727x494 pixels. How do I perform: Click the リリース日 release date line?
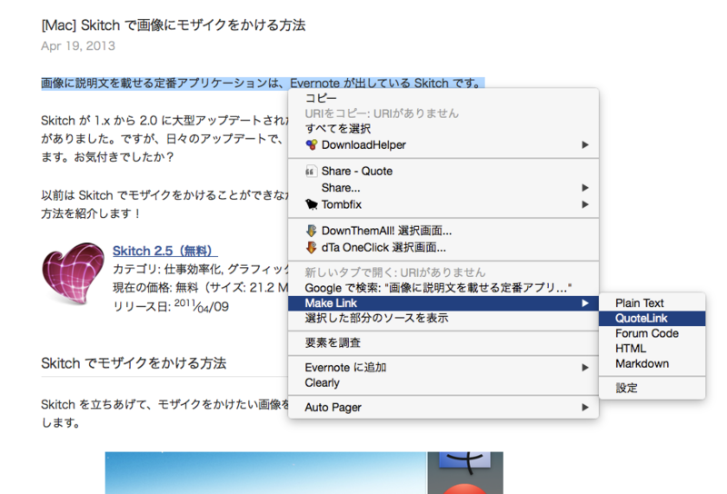click(171, 306)
